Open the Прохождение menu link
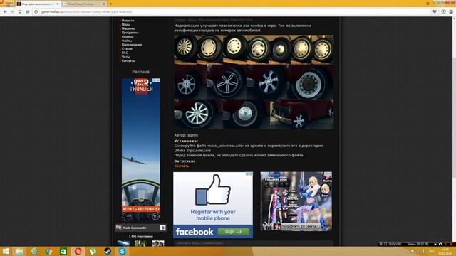Viewport: 456px width, 256px height. click(132, 45)
